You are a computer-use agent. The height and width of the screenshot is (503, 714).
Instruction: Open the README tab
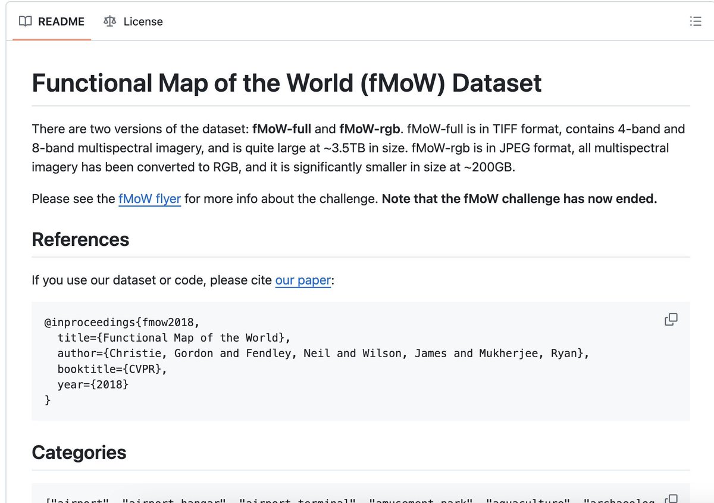pos(52,21)
